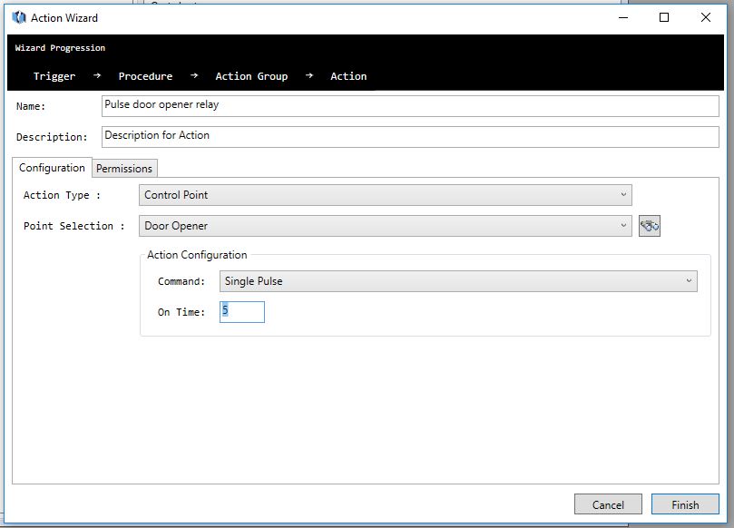The height and width of the screenshot is (528, 734).
Task: Click the Name label
Action: pos(31,106)
